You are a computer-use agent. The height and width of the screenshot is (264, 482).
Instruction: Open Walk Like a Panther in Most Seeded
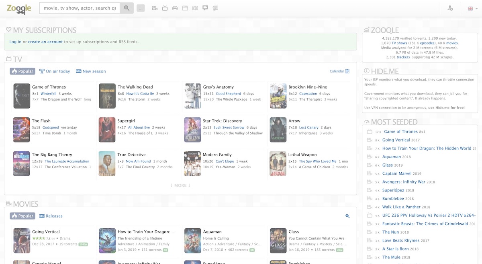coord(401,207)
